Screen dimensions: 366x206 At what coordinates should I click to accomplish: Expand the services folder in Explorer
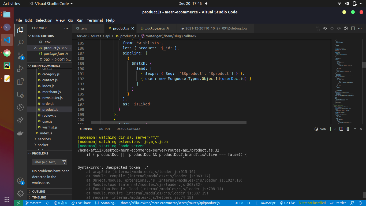click(x=44, y=139)
